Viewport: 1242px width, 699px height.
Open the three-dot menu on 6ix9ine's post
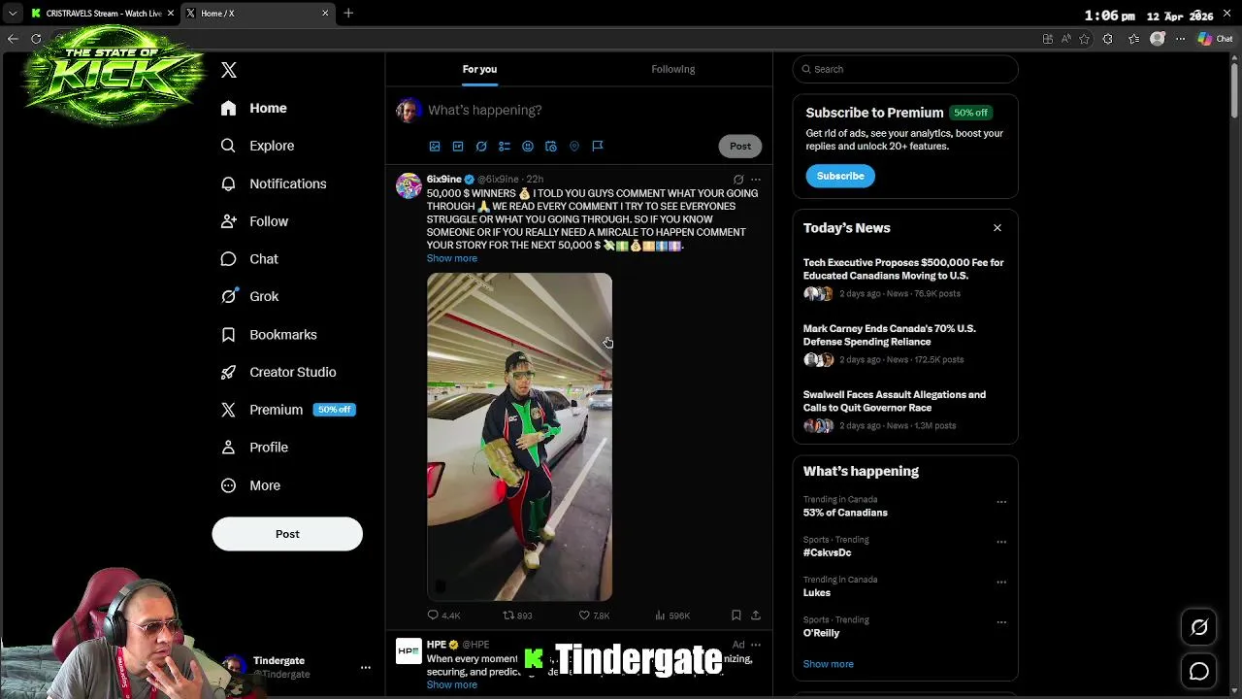[756, 180]
